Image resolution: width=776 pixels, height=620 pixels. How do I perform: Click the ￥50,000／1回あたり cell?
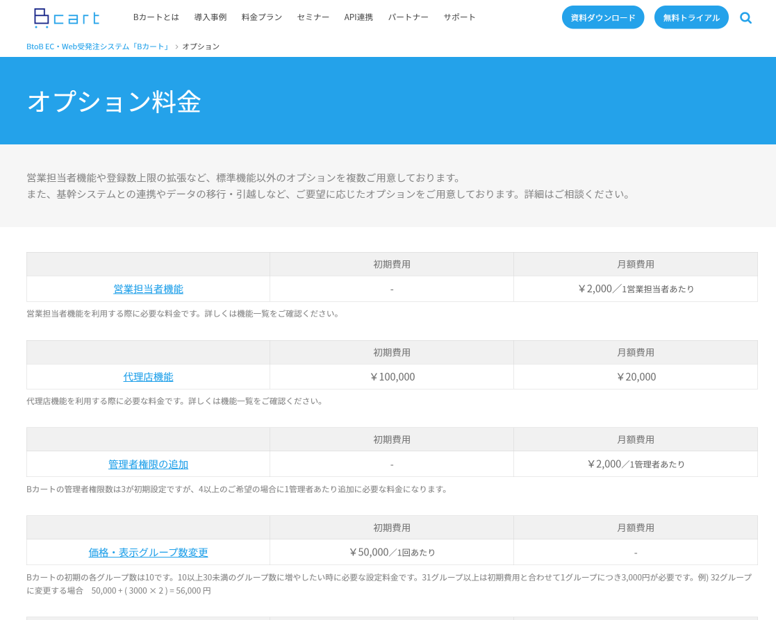click(392, 552)
